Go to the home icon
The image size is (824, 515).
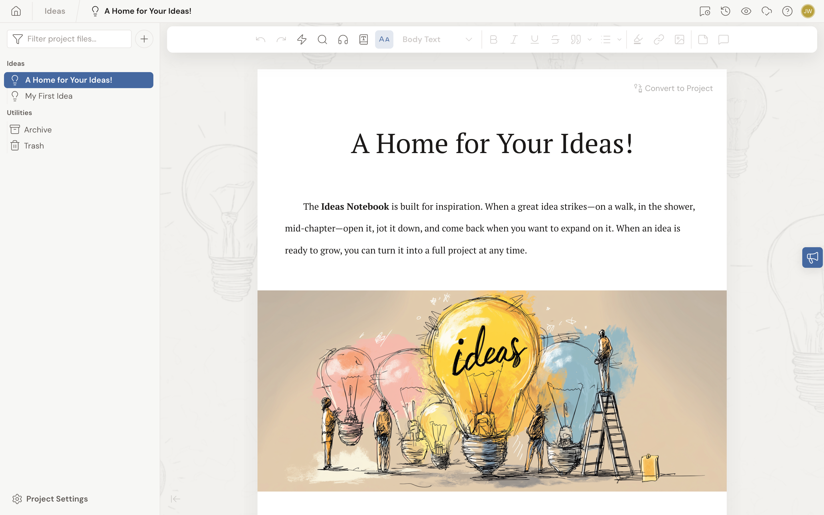pos(16,11)
